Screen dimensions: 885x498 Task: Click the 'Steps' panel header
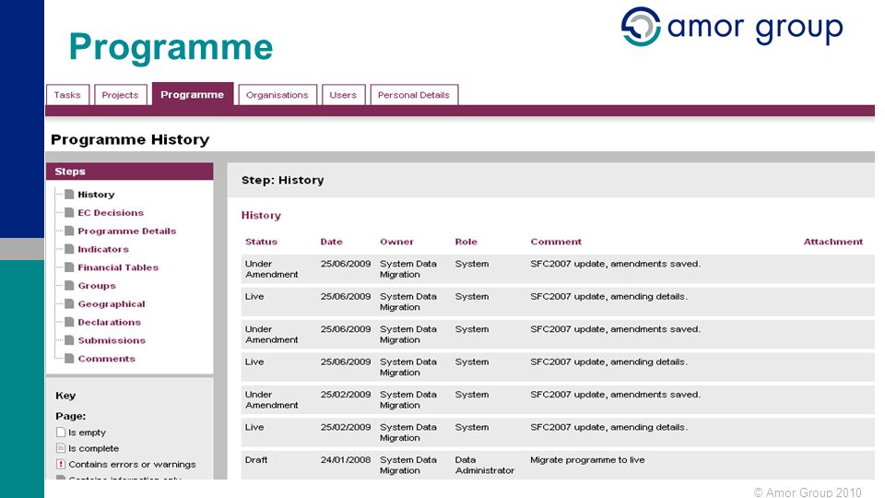pos(130,172)
